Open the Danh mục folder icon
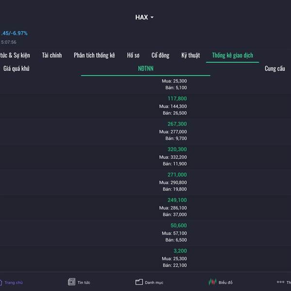This screenshot has width=291, height=291. pyautogui.click(x=139, y=282)
